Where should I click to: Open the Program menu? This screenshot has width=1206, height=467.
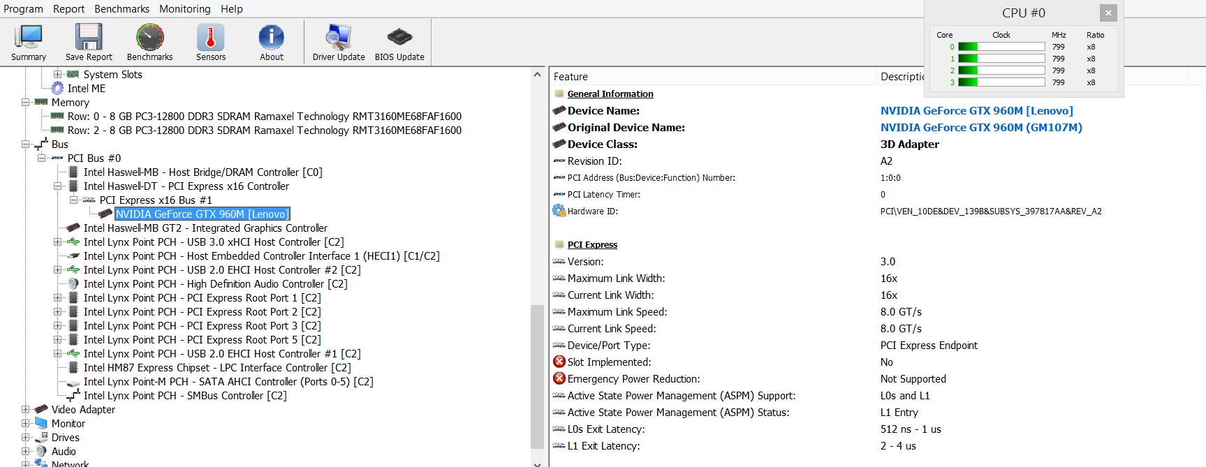click(23, 9)
